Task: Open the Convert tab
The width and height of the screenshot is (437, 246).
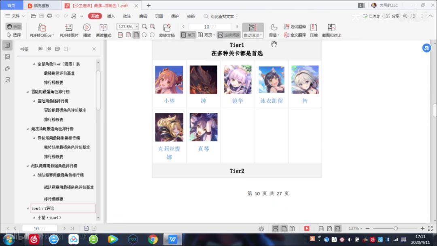Action: [x=191, y=16]
